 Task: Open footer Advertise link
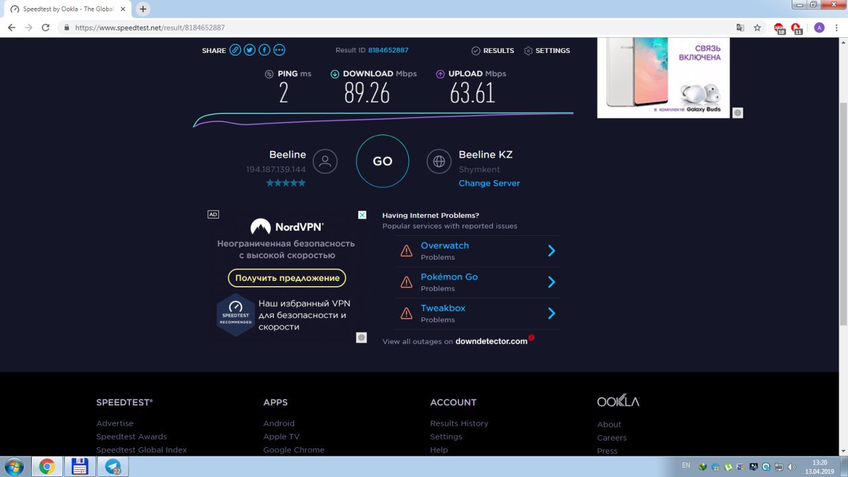point(115,423)
